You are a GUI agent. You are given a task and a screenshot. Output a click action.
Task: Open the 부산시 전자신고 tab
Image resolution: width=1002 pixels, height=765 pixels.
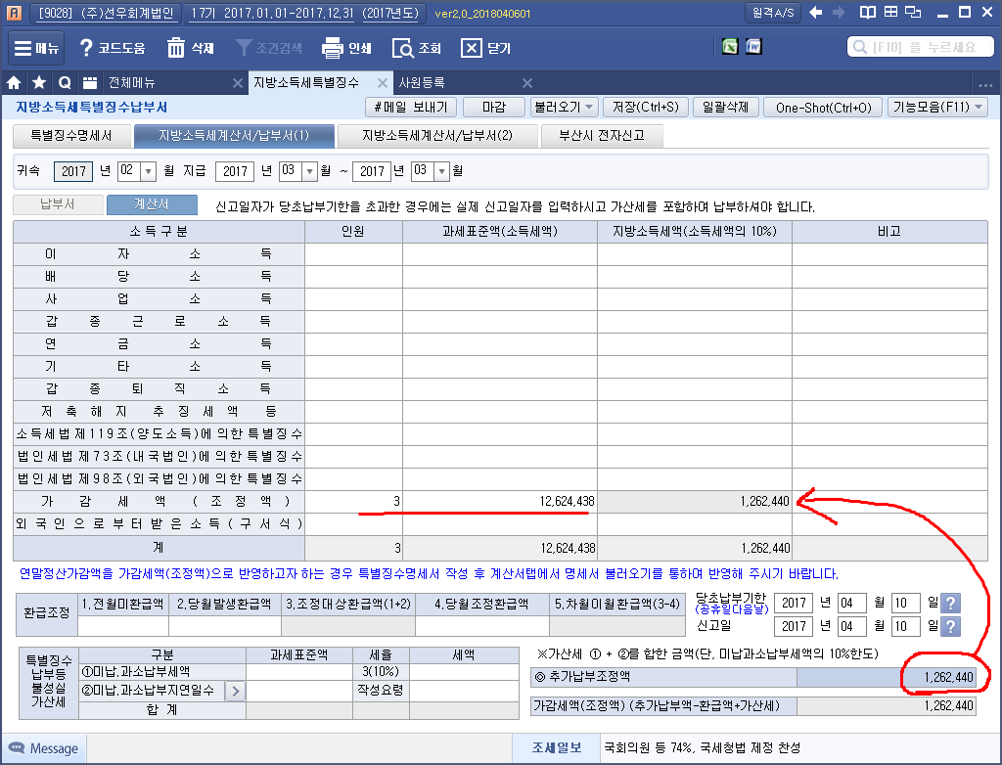pyautogui.click(x=601, y=136)
